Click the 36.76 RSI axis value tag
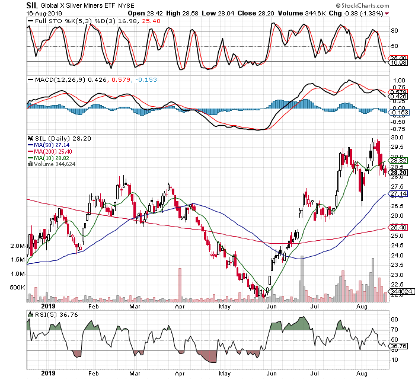 (398, 346)
